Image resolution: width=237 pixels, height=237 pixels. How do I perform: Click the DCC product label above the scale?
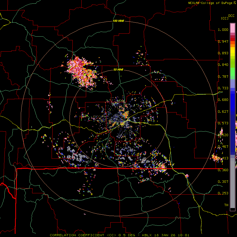coord(231,16)
